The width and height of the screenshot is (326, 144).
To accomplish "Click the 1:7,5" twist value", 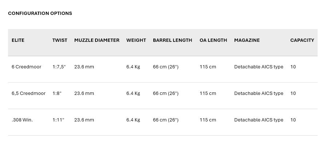I will point(59,67).
